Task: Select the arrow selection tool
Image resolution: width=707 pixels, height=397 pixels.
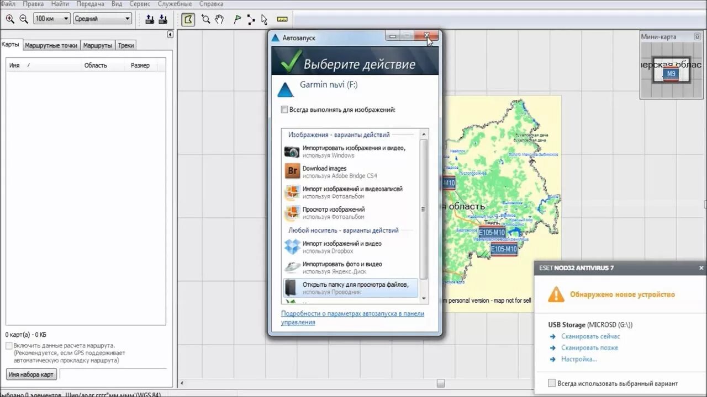Action: (x=265, y=19)
